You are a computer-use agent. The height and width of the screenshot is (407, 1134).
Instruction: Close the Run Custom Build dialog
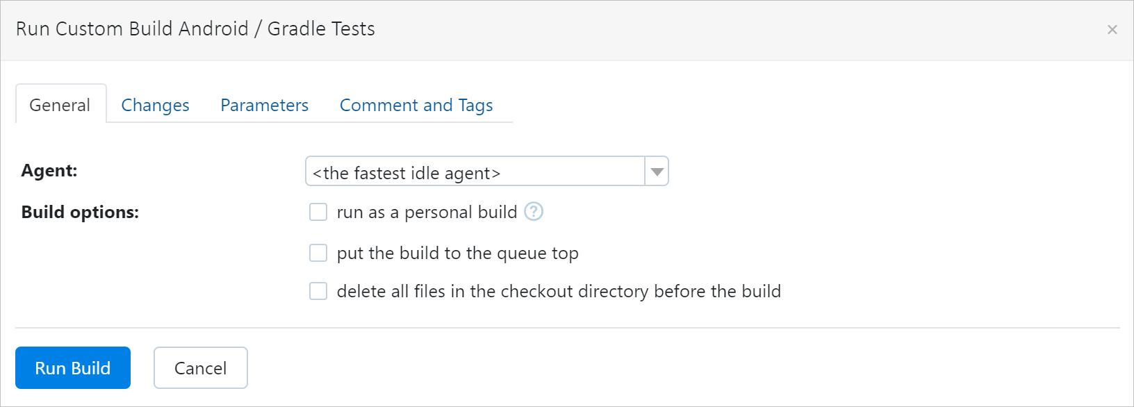pos(1112,29)
